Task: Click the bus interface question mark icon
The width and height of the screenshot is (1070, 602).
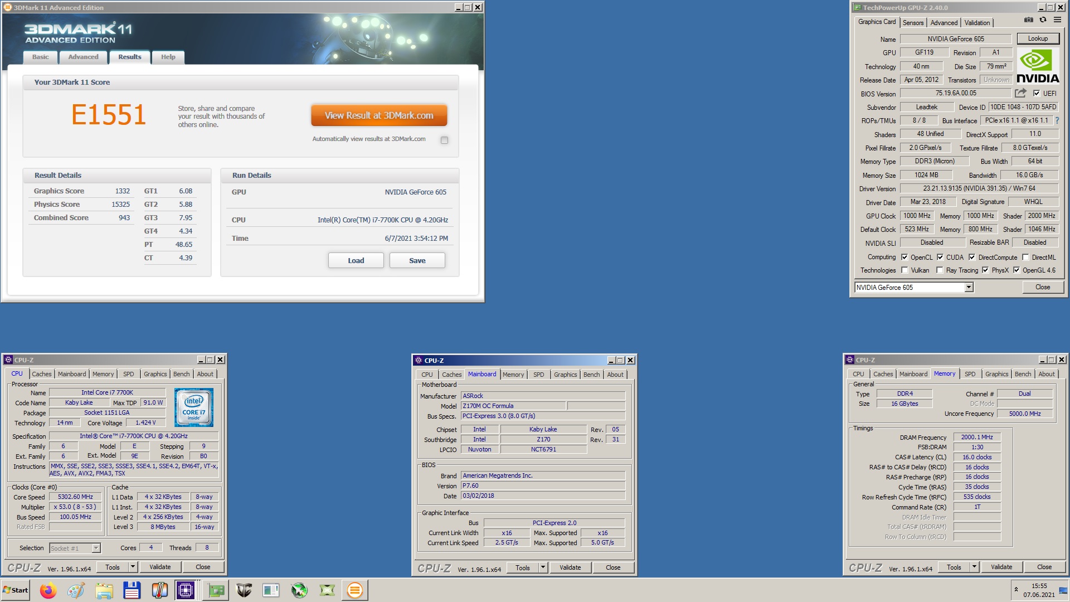Action: pyautogui.click(x=1057, y=120)
